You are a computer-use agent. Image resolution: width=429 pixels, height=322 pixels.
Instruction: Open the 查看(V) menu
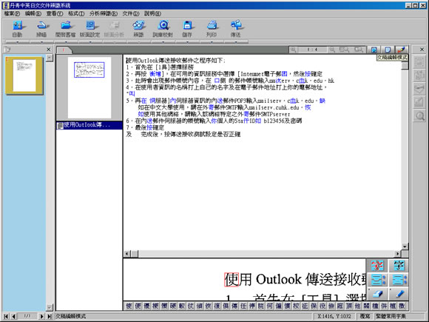point(55,13)
